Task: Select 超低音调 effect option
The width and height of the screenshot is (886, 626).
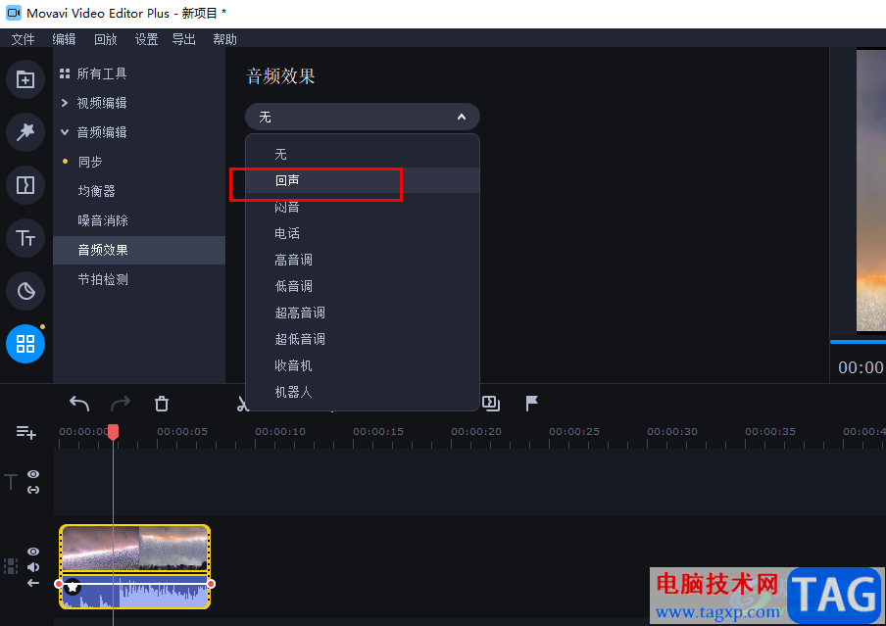Action: (363, 340)
